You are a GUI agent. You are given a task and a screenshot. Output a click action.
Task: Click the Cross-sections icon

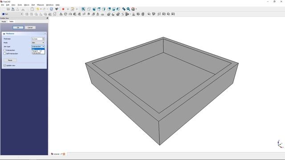[x=143, y=14]
